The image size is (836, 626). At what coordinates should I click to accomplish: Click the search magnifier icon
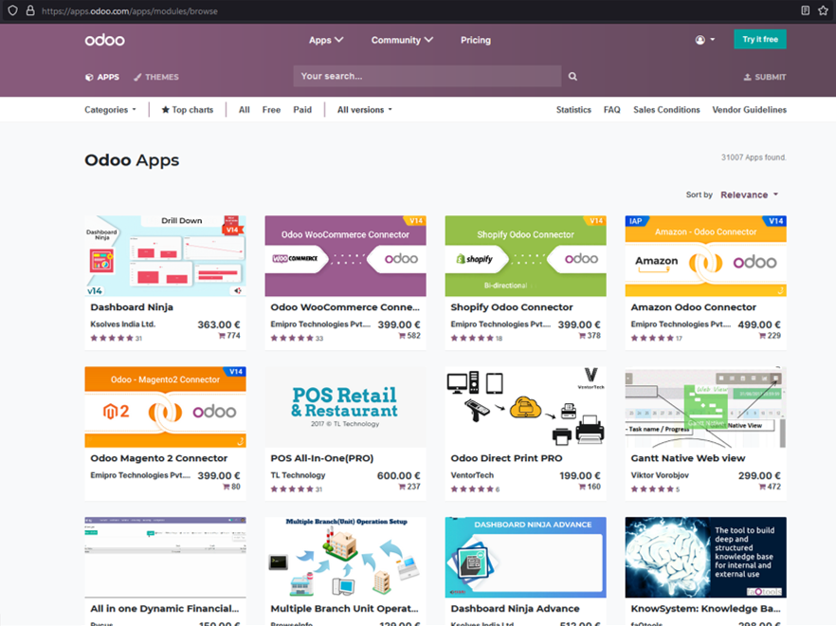(x=572, y=77)
